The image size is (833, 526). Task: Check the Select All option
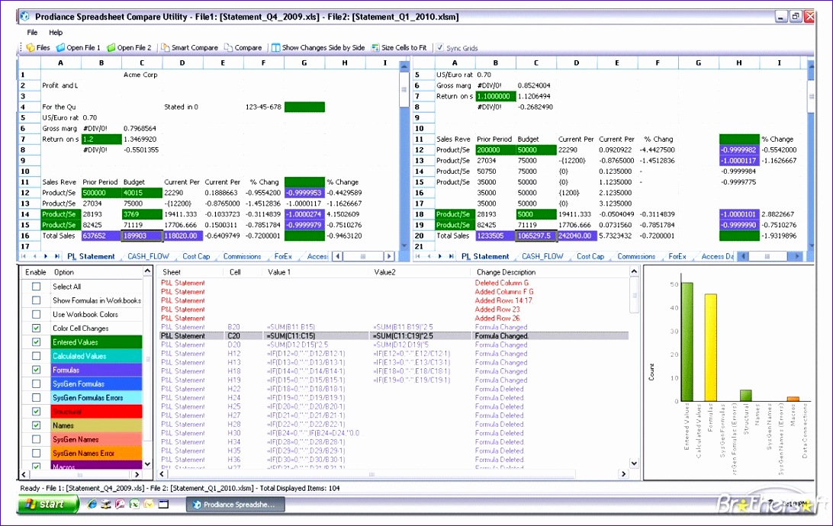tap(36, 287)
